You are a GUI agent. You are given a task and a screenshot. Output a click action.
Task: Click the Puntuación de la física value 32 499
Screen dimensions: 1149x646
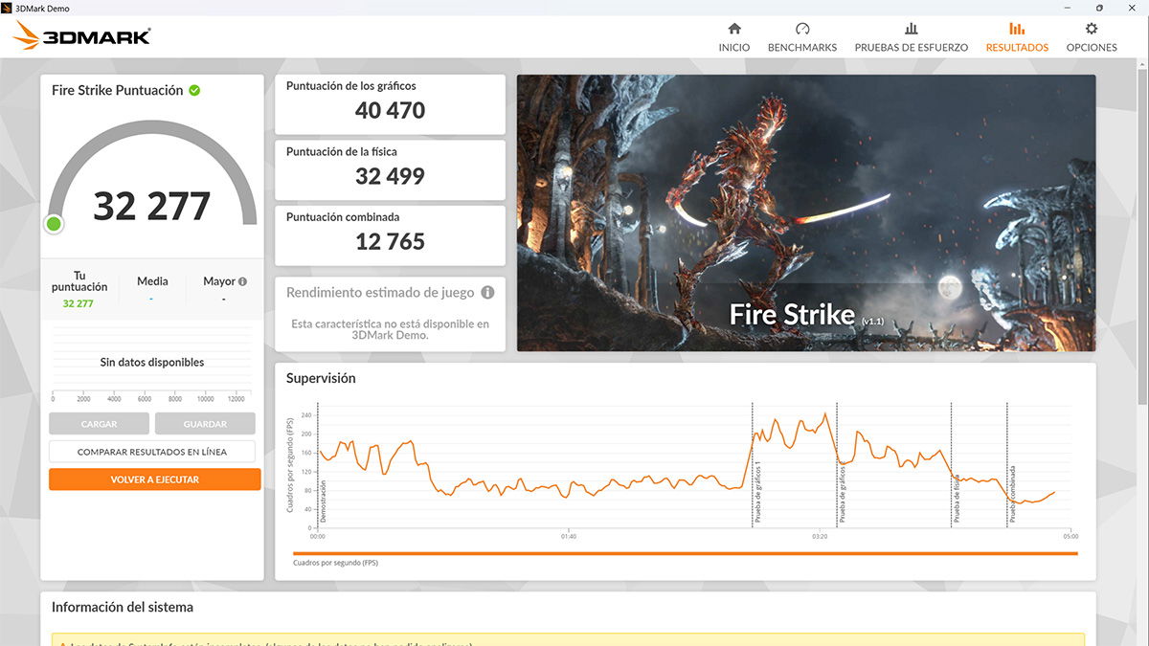pos(390,176)
